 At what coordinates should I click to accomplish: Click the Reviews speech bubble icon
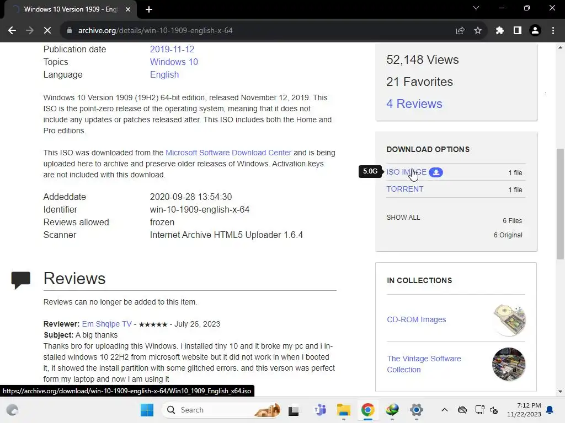[x=21, y=280]
